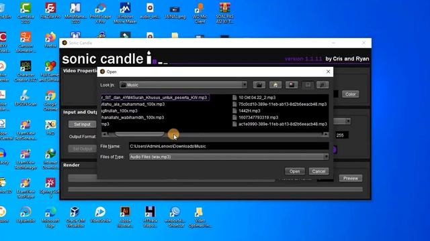The image size is (430, 241).
Task: Open Cartoon Animator desktop shortcut
Action: coord(26,42)
